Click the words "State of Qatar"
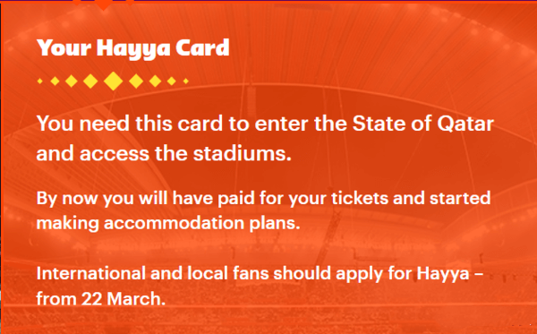This screenshot has width=537, height=334. (x=423, y=124)
